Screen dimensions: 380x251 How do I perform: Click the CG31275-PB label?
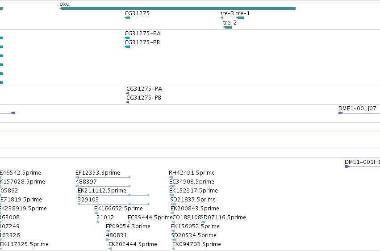click(x=144, y=98)
